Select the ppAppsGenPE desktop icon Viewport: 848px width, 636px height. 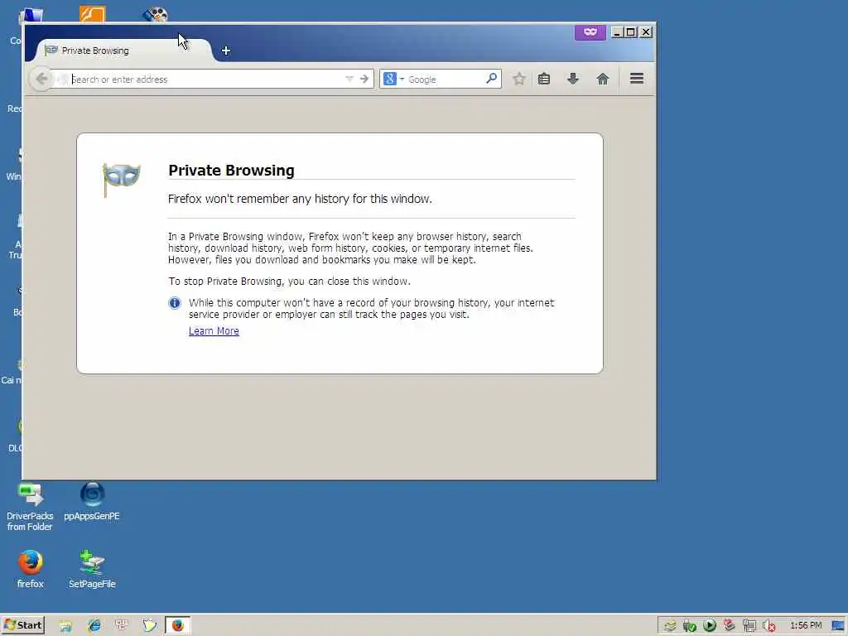coord(92,501)
